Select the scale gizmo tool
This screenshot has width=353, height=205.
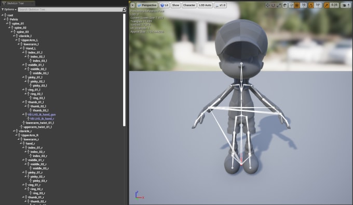click(x=279, y=5)
